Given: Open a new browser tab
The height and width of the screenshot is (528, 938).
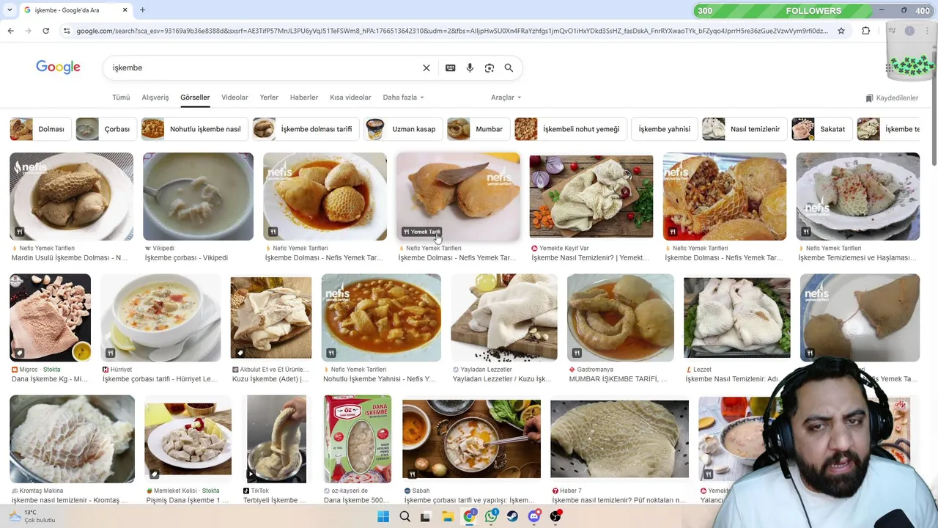Looking at the screenshot, I should tap(142, 10).
